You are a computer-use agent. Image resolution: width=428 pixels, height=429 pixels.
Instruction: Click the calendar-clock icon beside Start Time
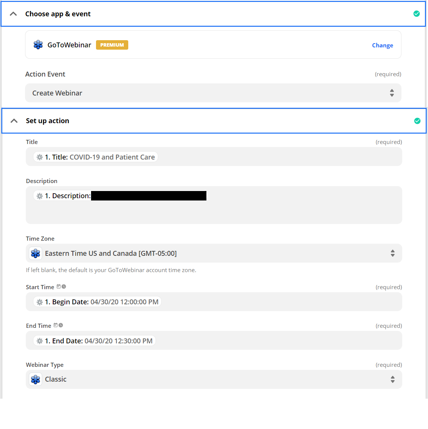(61, 287)
